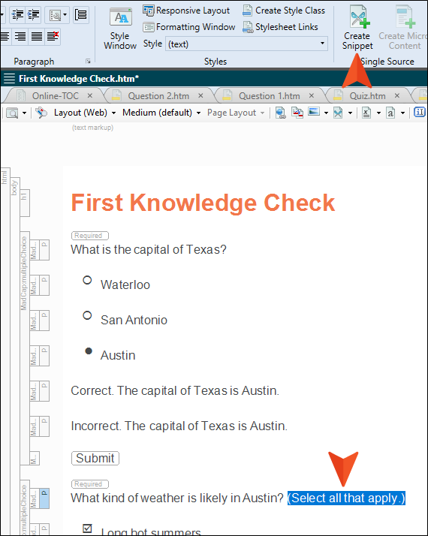Switch to the Question 2.htm tab
428x536 pixels.
coord(158,96)
